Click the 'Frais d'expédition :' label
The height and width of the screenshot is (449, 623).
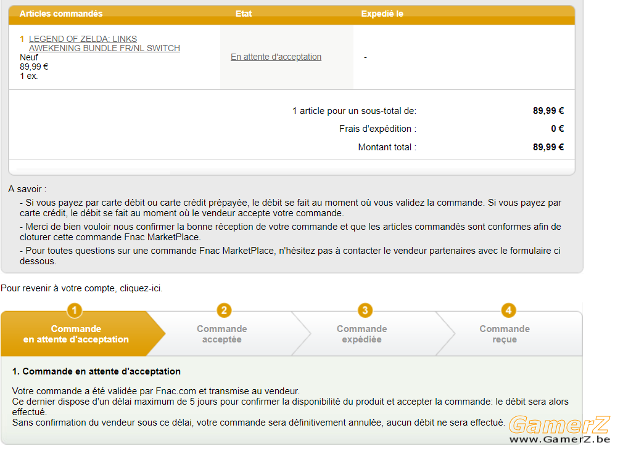coord(378,129)
